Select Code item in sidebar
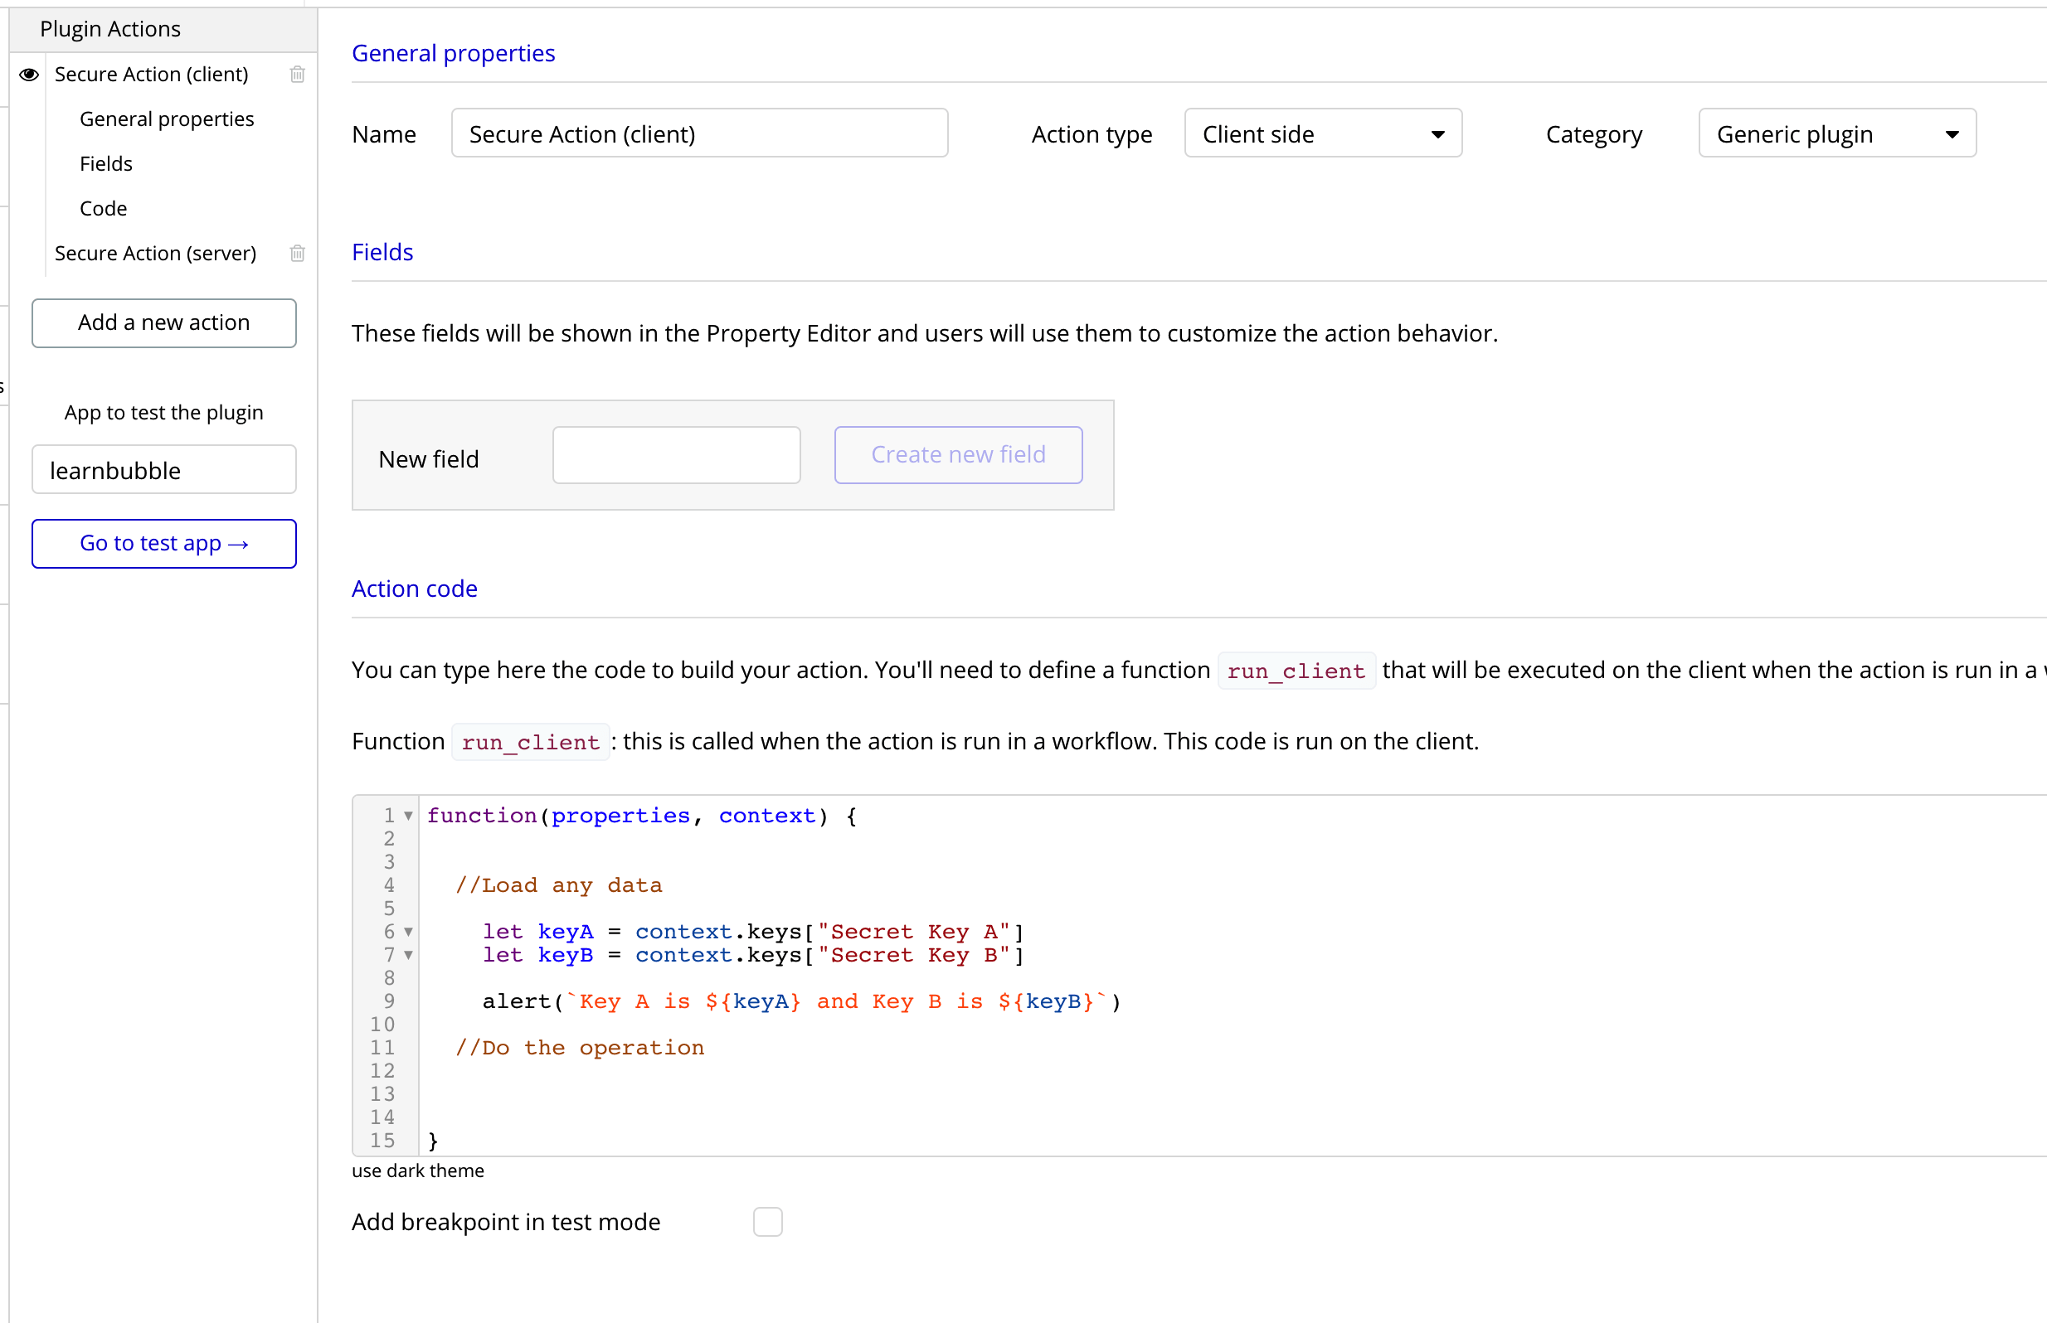Image resolution: width=2047 pixels, height=1323 pixels. point(103,209)
